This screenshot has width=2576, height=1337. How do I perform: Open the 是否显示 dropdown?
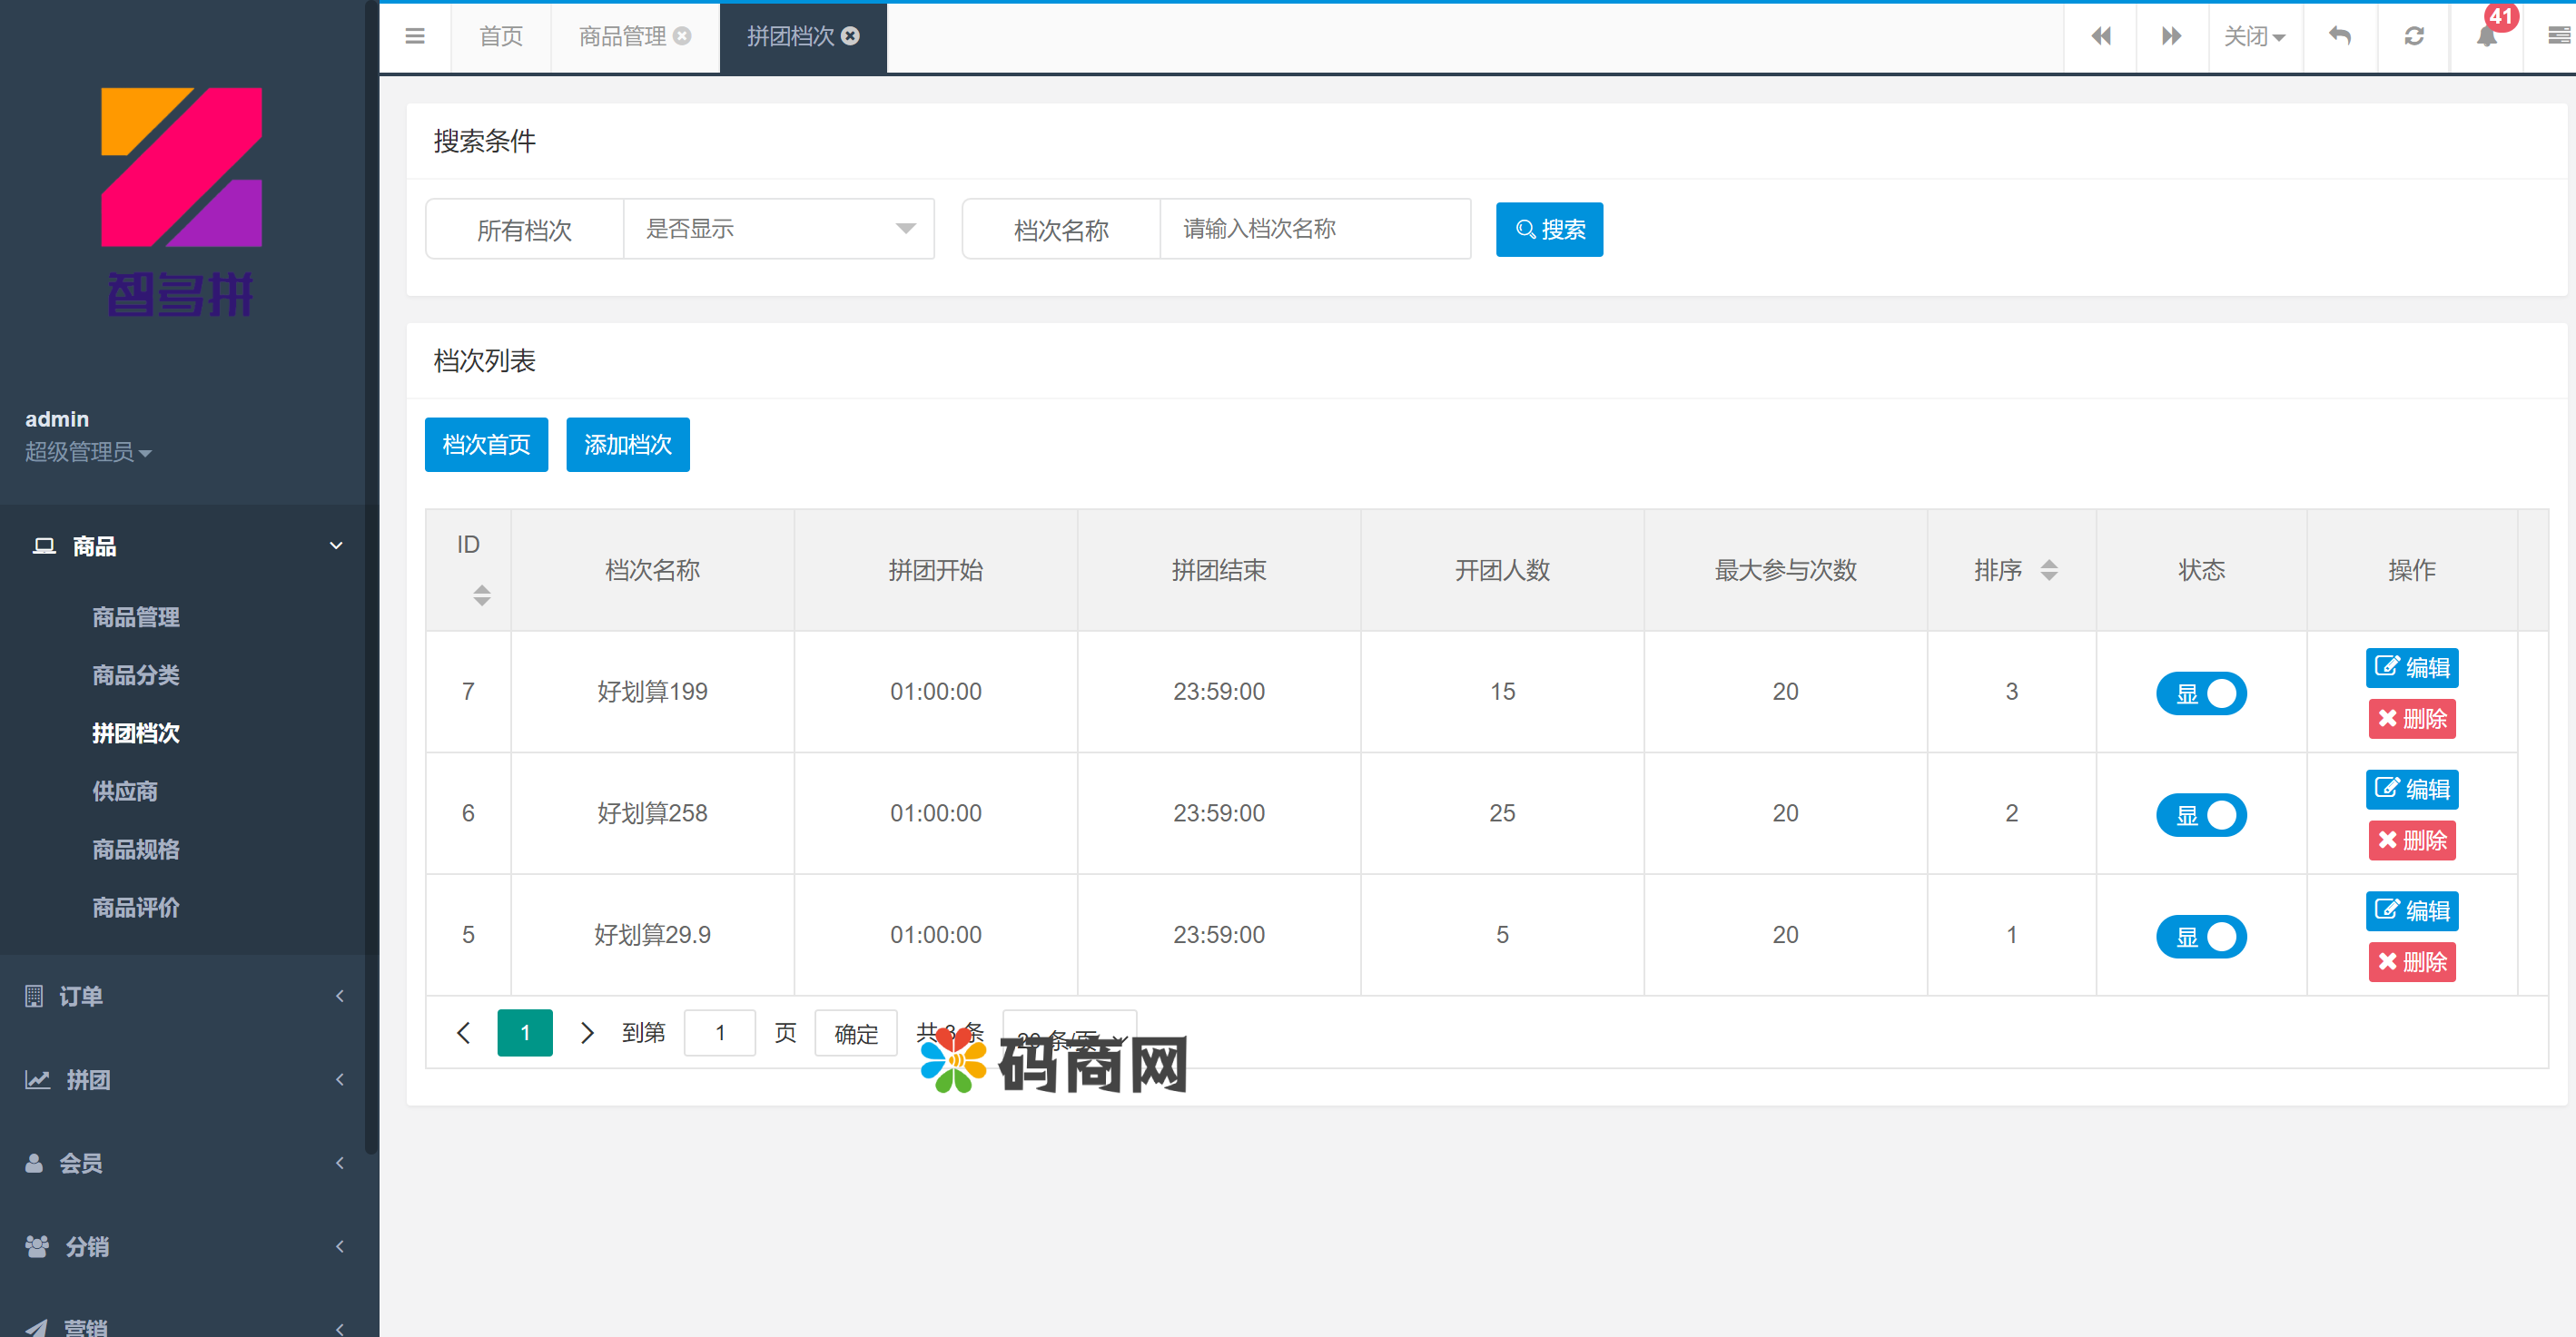click(778, 229)
